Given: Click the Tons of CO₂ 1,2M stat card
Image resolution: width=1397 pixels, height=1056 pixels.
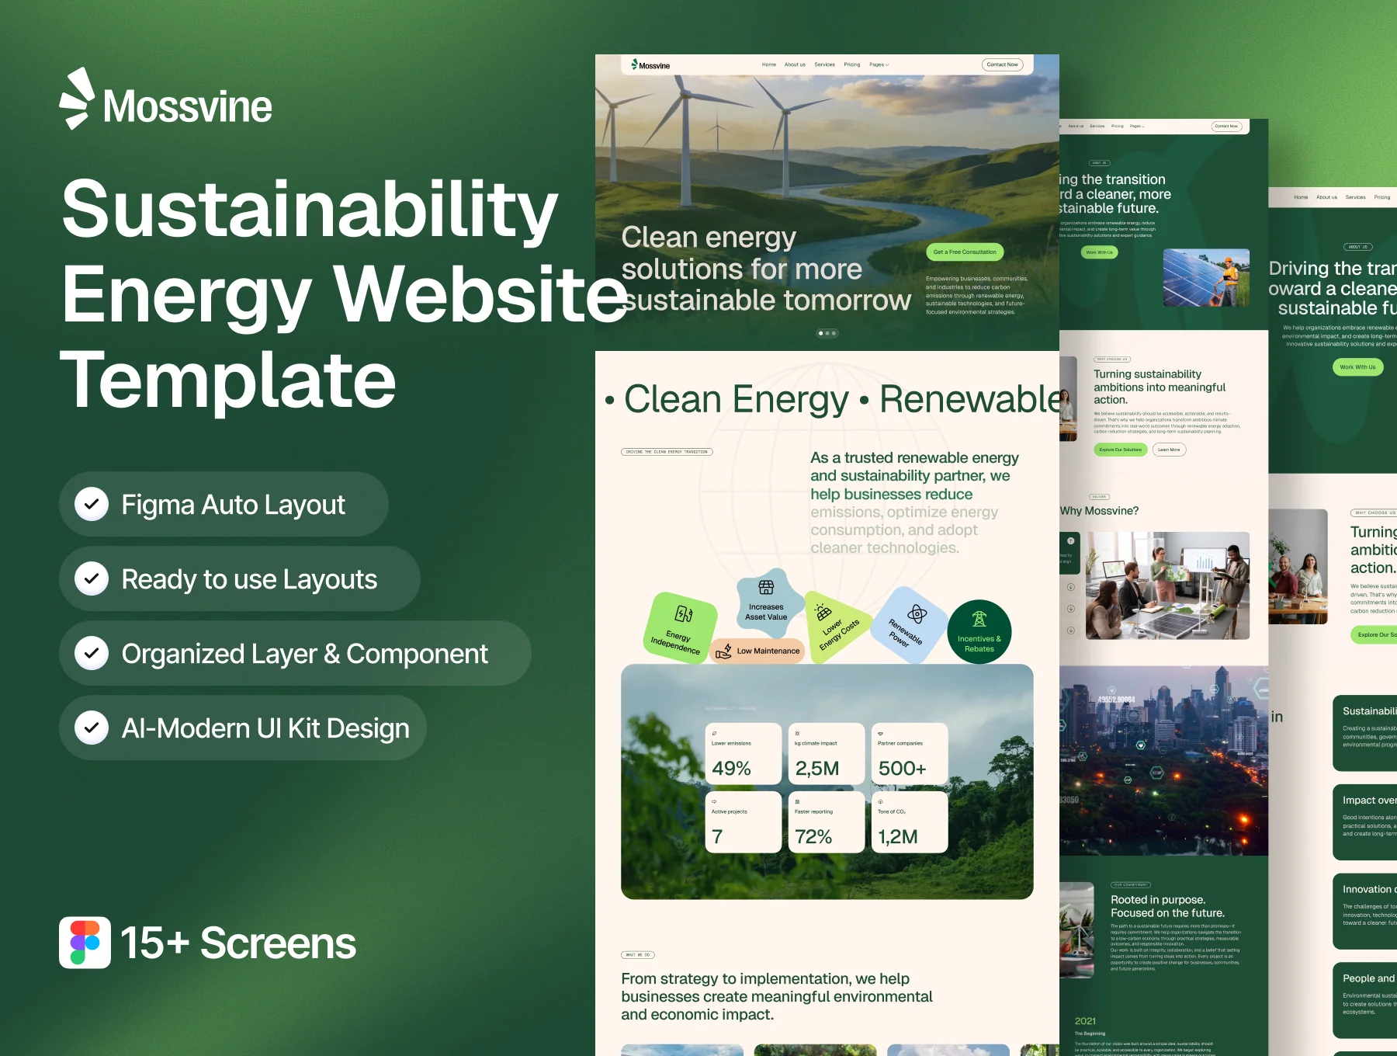Looking at the screenshot, I should 910,822.
